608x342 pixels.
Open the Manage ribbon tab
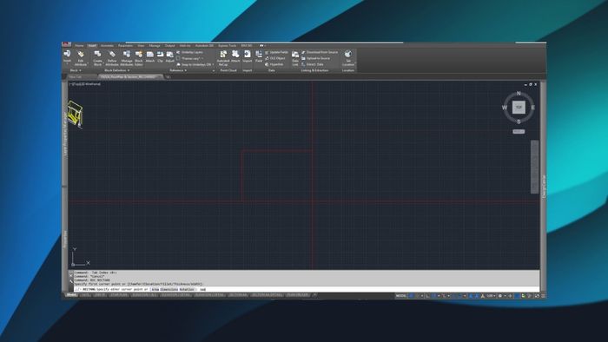click(155, 46)
